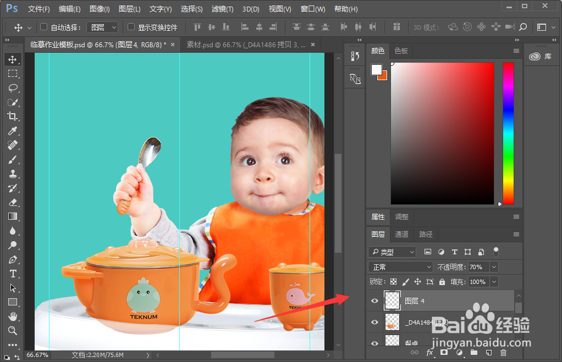Create new group folder icon
The image size is (562, 362).
tap(474, 352)
